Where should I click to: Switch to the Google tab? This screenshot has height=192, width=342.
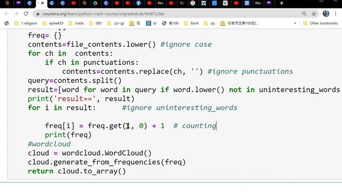coord(193,3)
